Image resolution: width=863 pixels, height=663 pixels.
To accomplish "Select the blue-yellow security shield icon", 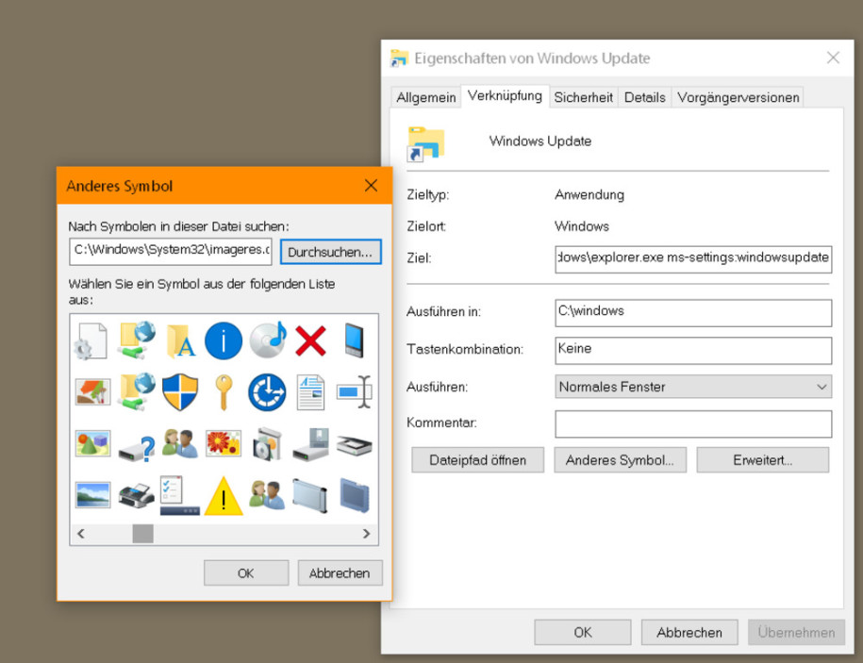I will [180, 392].
